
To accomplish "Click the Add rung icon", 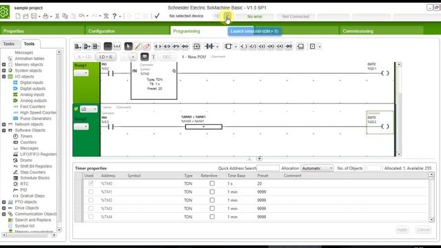I will [x=78, y=46].
